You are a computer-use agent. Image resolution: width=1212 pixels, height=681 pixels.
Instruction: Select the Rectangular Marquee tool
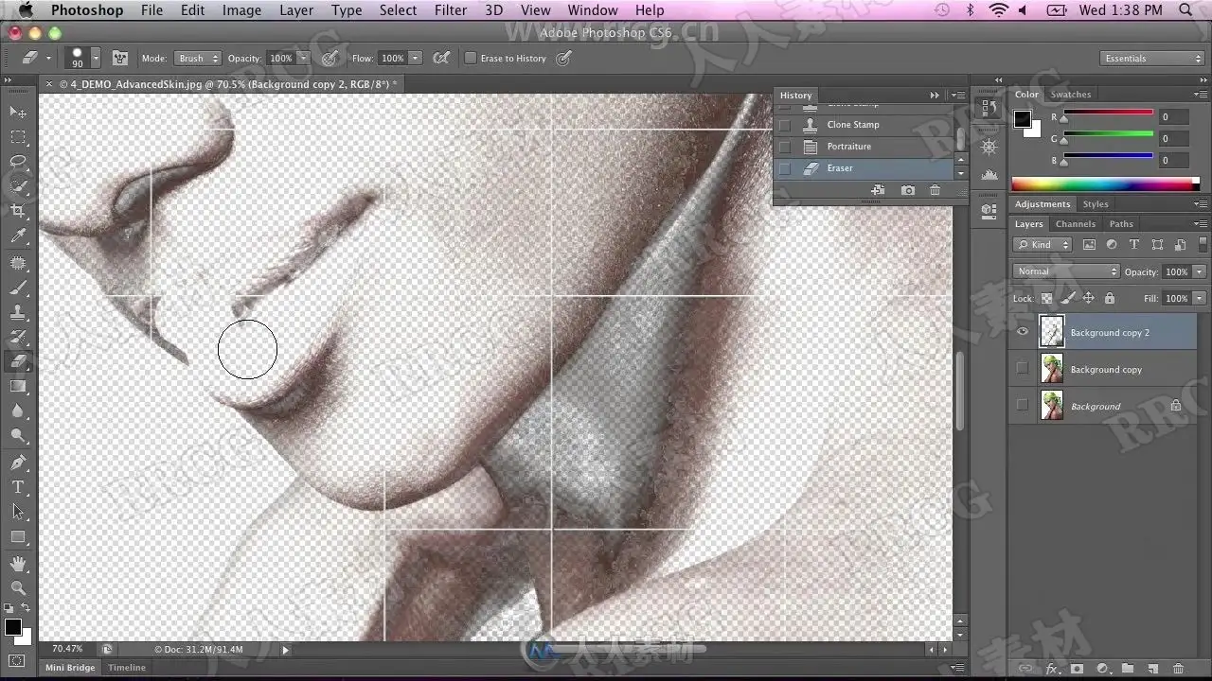(18, 138)
